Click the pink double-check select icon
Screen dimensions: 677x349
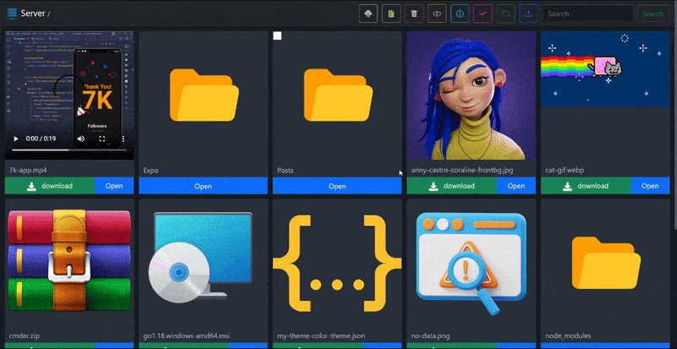click(x=482, y=14)
